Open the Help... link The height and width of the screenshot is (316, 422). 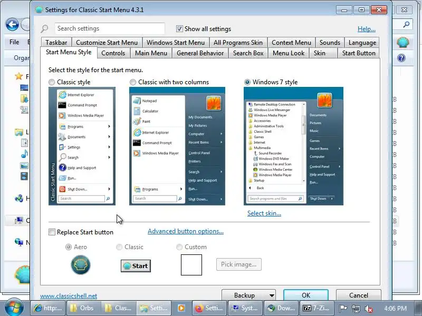click(x=366, y=28)
